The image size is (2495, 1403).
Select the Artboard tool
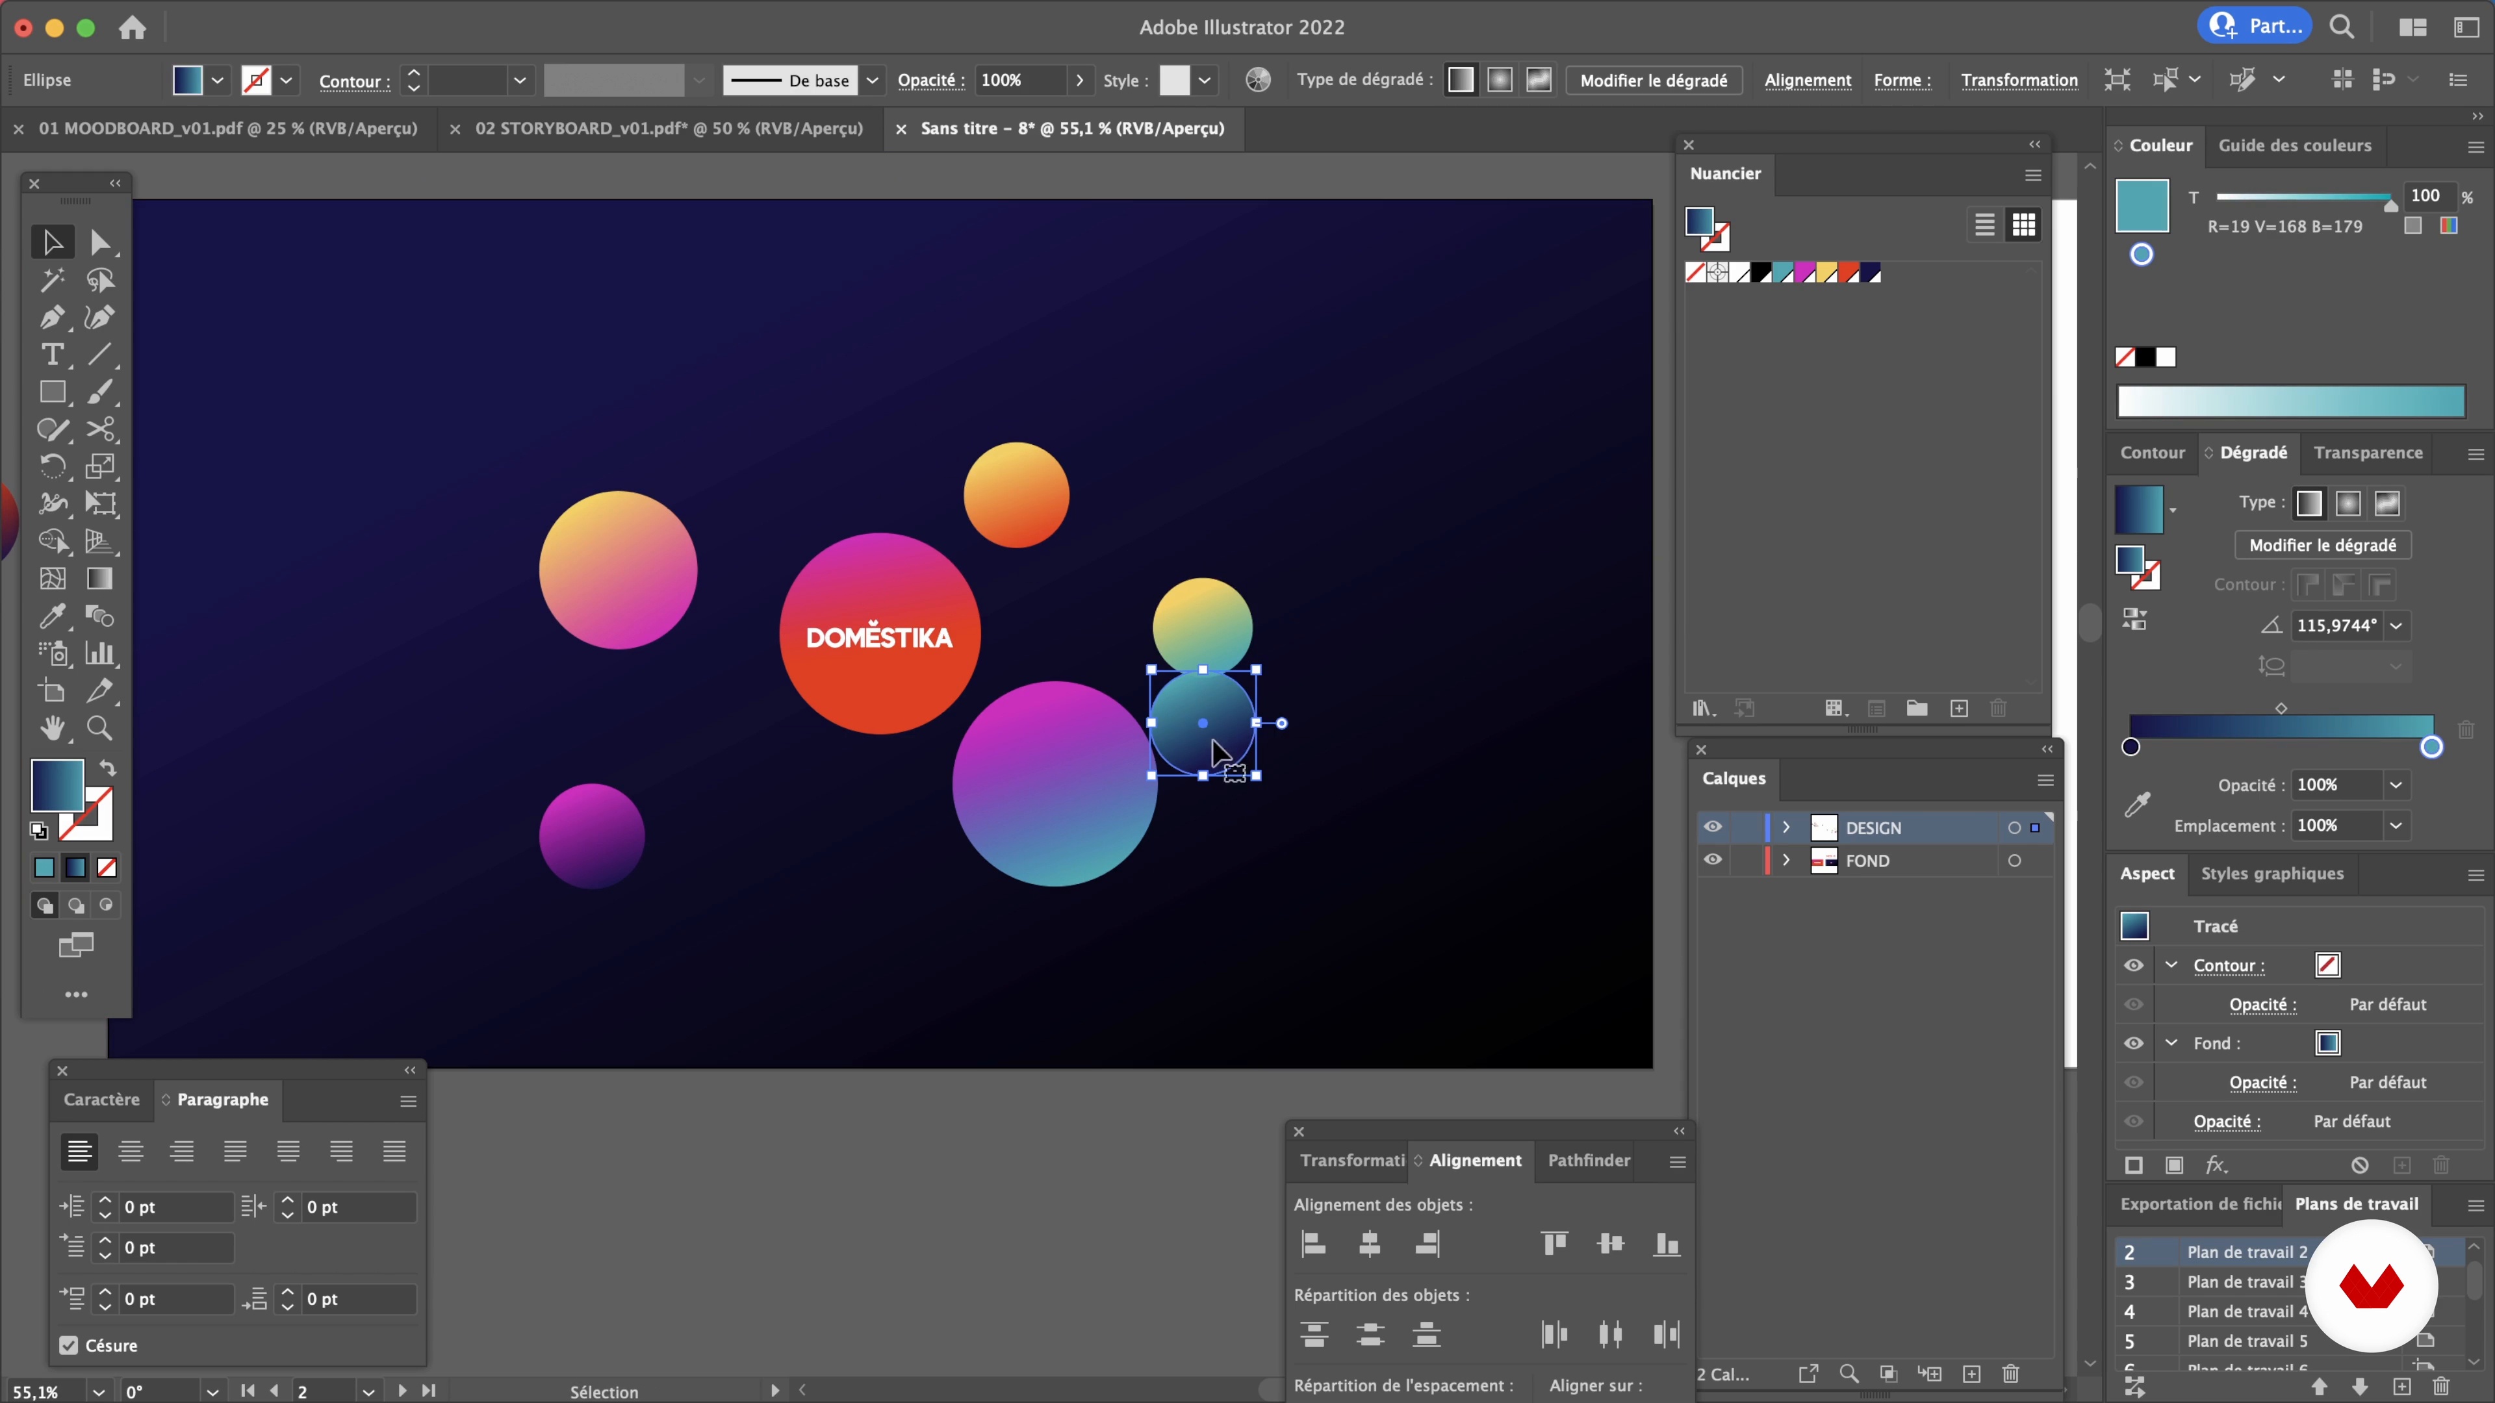click(x=52, y=691)
